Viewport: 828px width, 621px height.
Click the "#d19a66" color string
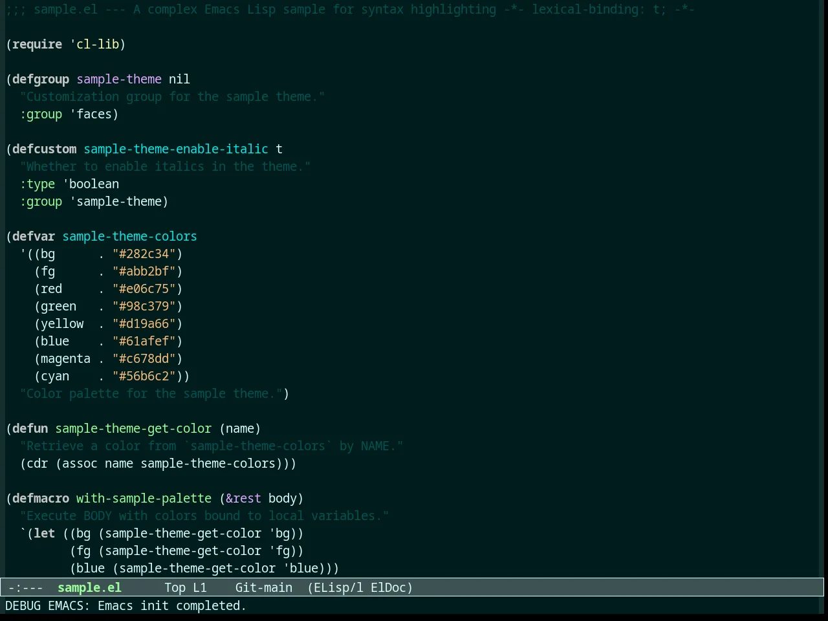point(144,323)
